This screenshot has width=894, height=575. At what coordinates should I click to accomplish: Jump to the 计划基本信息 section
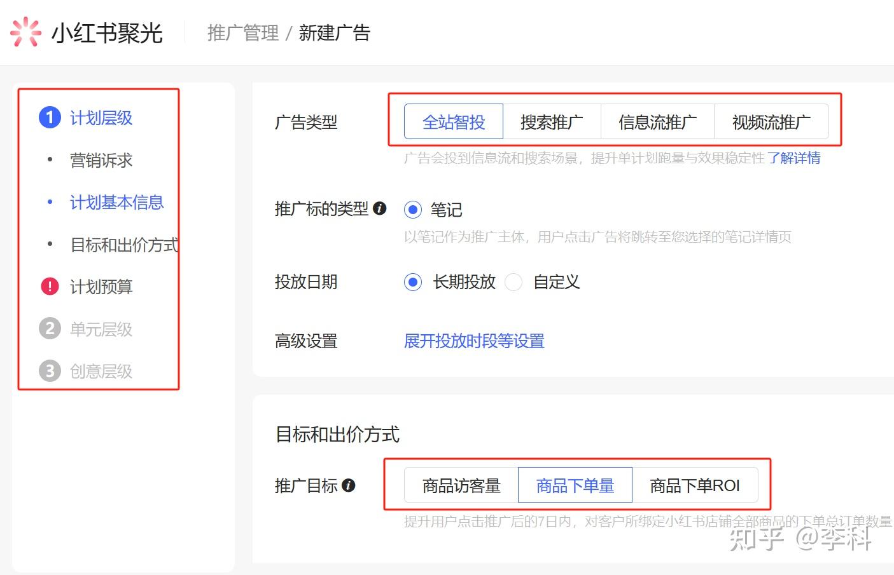point(117,202)
